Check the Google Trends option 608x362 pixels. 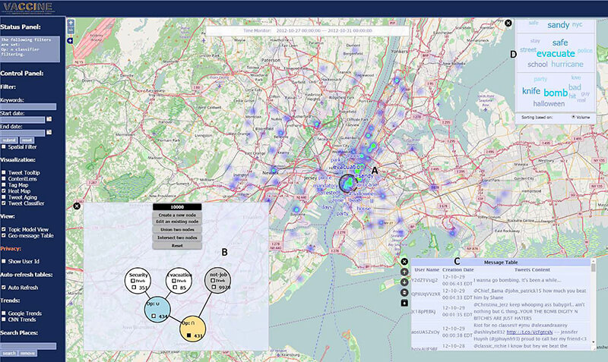[3, 313]
